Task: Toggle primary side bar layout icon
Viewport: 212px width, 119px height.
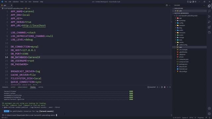Action: pos(188,2)
